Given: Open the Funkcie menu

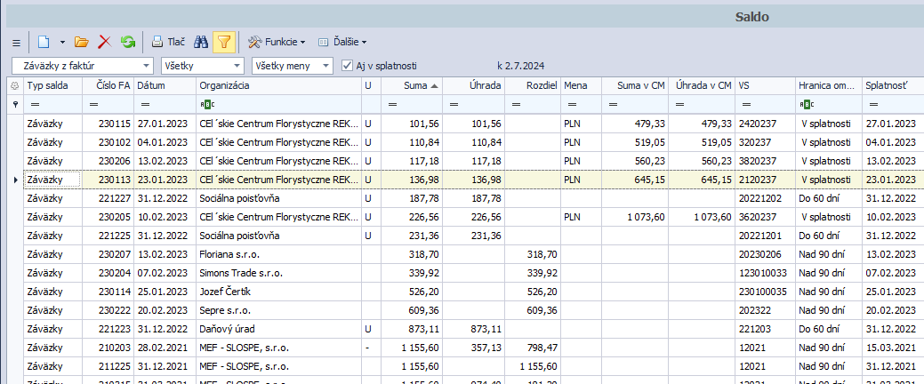Looking at the screenshot, I should [276, 42].
